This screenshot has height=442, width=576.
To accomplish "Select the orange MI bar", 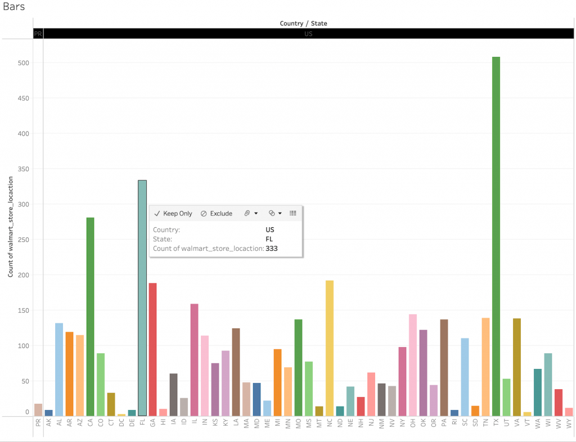I will point(277,382).
